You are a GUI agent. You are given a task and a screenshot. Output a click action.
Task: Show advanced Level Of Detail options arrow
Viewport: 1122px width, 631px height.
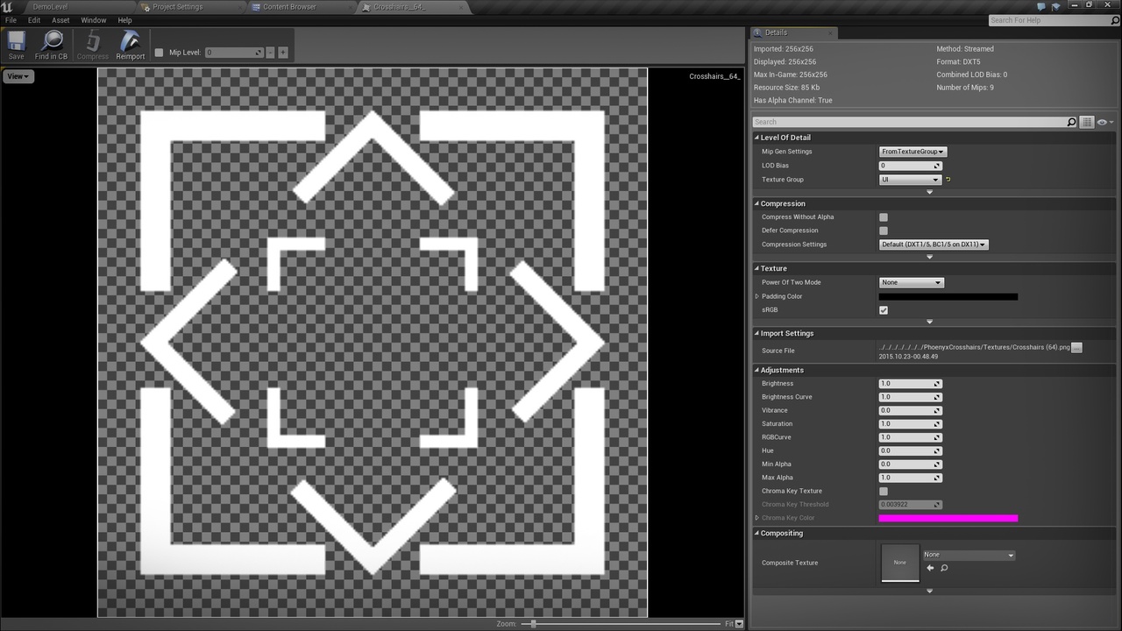pyautogui.click(x=929, y=192)
